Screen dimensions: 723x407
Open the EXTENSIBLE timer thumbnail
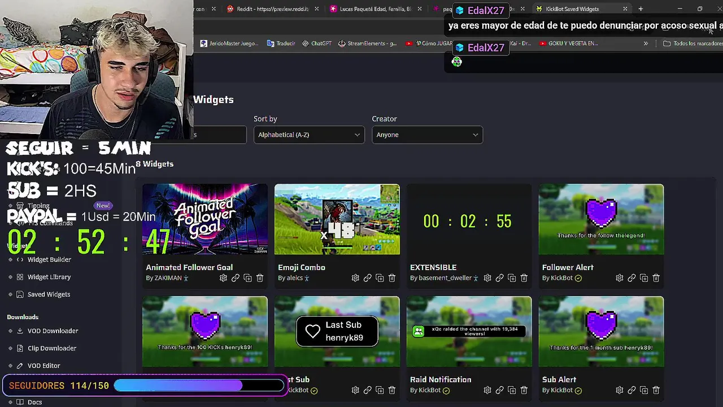[469, 219]
